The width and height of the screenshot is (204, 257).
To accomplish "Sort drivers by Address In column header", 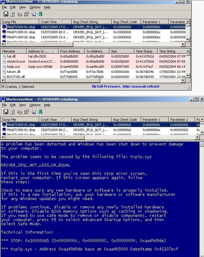I will [42, 51].
